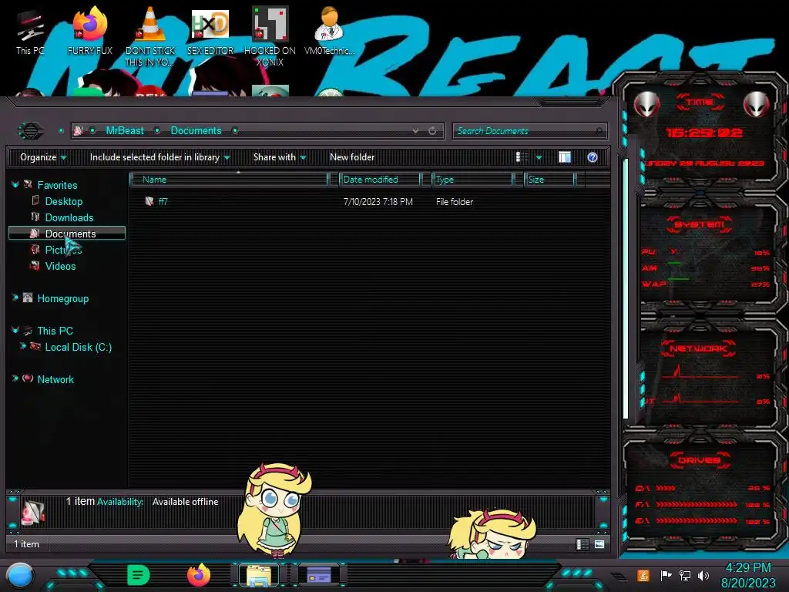Click the NETWORK gadget header

tap(698, 348)
